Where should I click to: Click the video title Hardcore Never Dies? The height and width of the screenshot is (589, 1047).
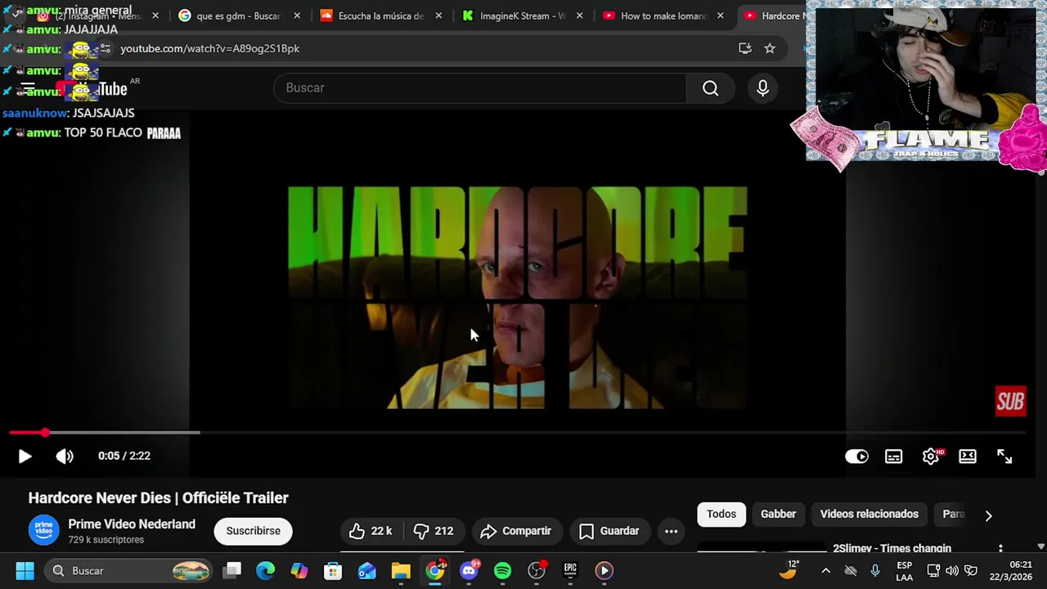[x=158, y=497]
